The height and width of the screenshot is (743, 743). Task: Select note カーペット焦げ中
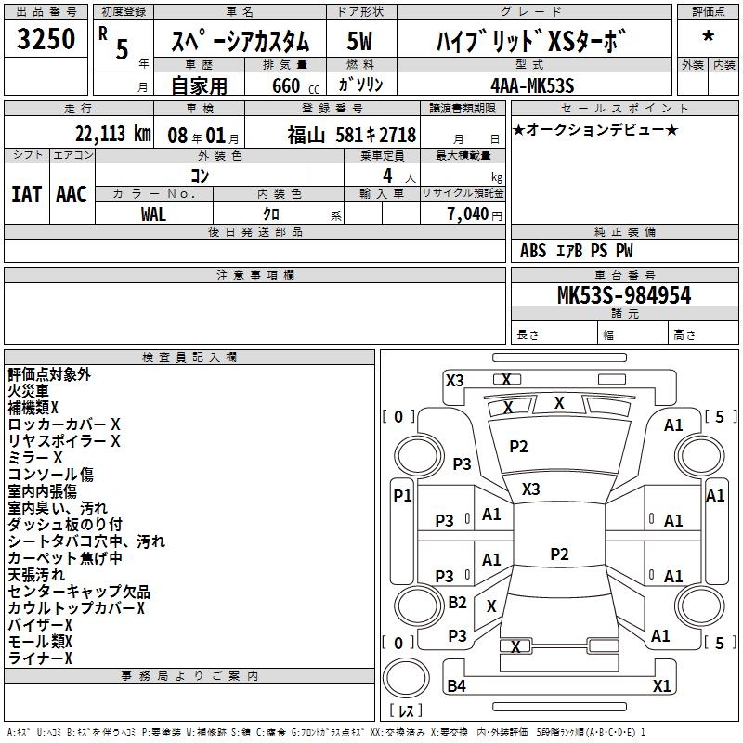65,558
